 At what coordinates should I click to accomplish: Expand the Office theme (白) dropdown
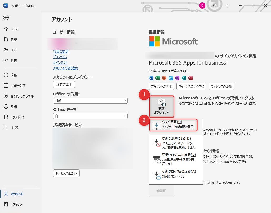tap(90, 116)
